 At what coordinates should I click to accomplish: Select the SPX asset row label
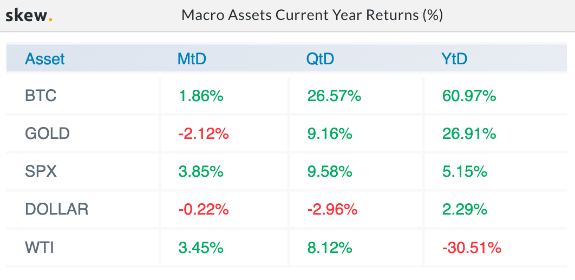point(41,171)
